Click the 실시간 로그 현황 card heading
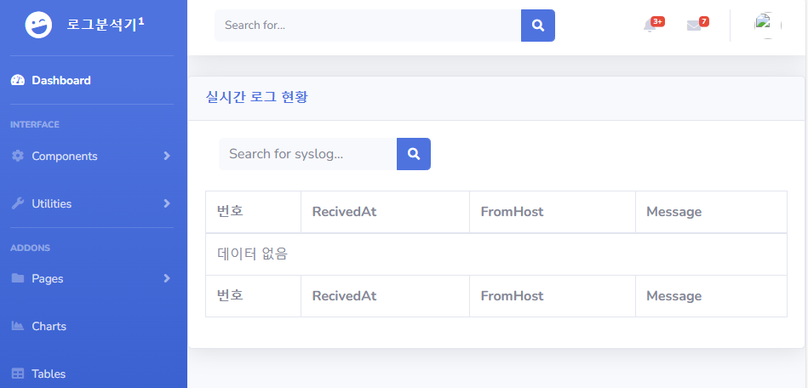808x388 pixels. pyautogui.click(x=256, y=97)
